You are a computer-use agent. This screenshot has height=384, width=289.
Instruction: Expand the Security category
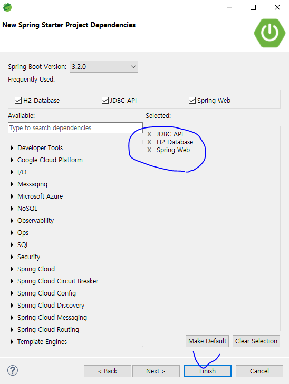coord(12,257)
